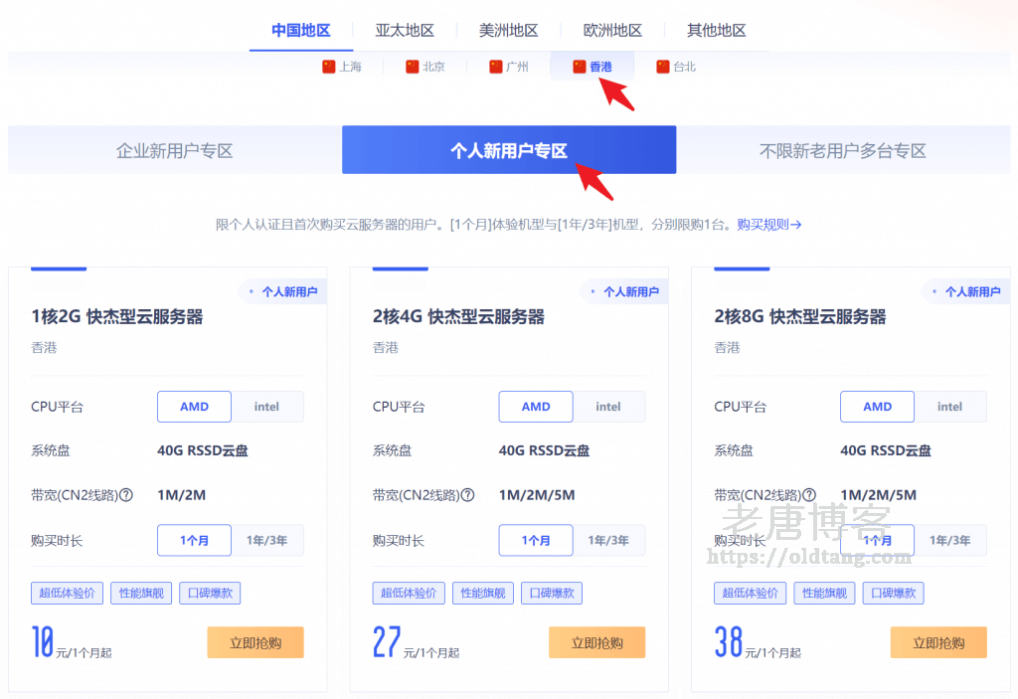This screenshot has height=699, width=1018.
Task: Select 1个月 duration on the 2核4G card
Action: point(535,540)
